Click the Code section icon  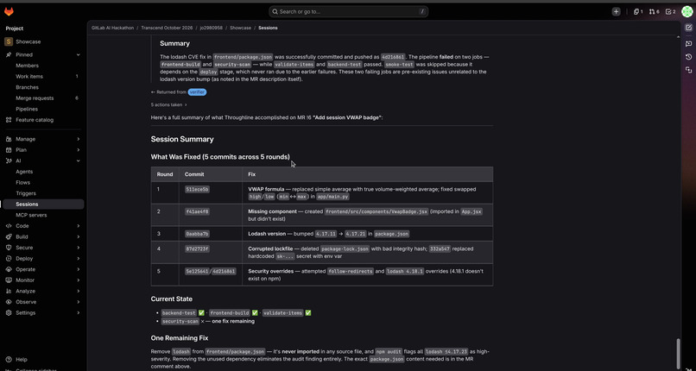pos(8,226)
